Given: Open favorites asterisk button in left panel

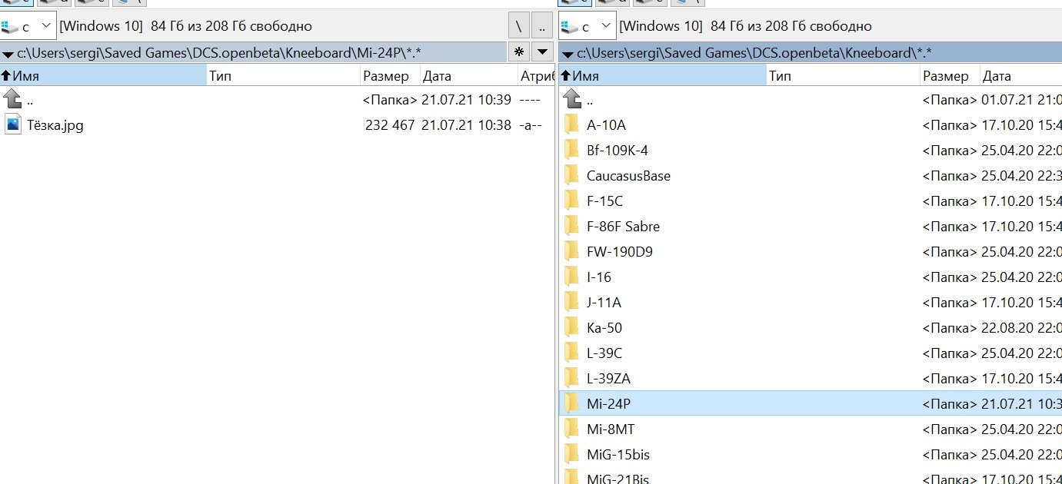Looking at the screenshot, I should [519, 52].
